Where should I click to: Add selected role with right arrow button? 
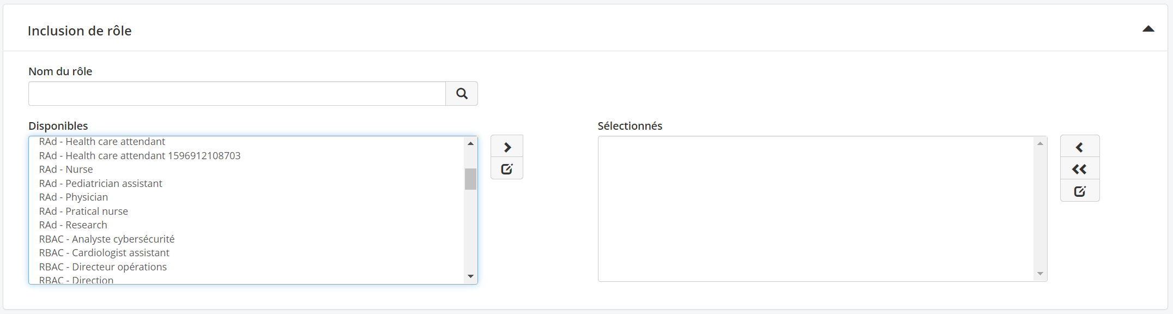(x=507, y=147)
